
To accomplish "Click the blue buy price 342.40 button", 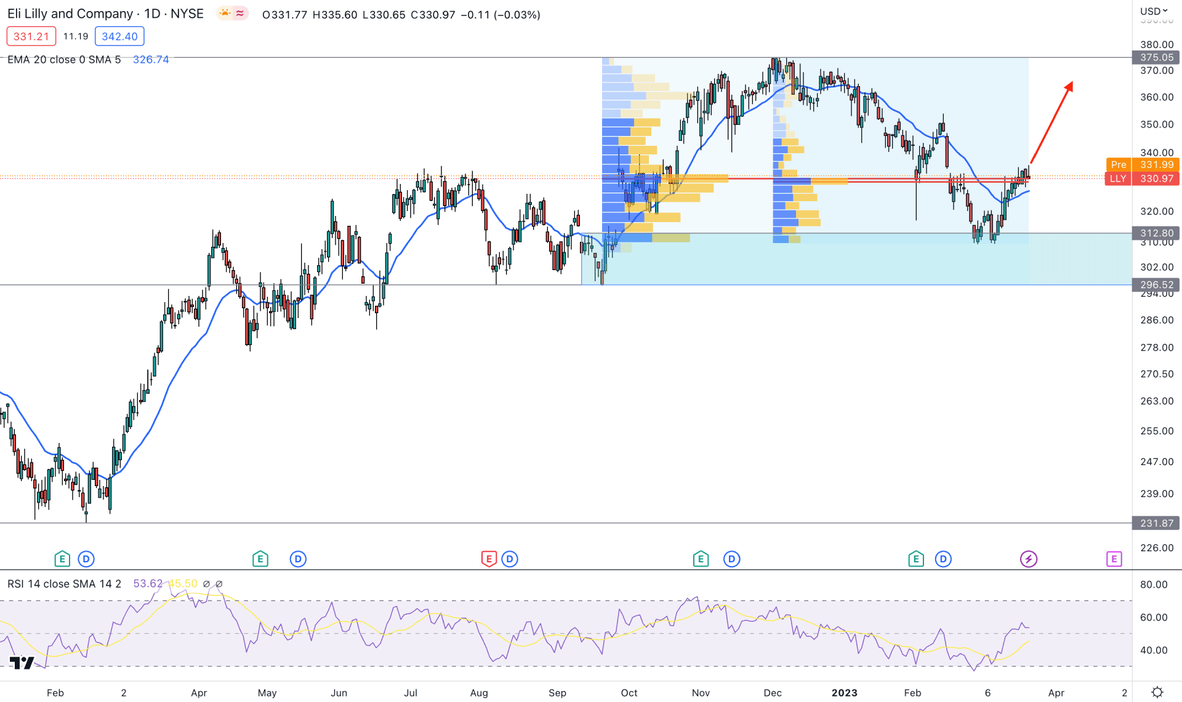I will click(x=120, y=36).
